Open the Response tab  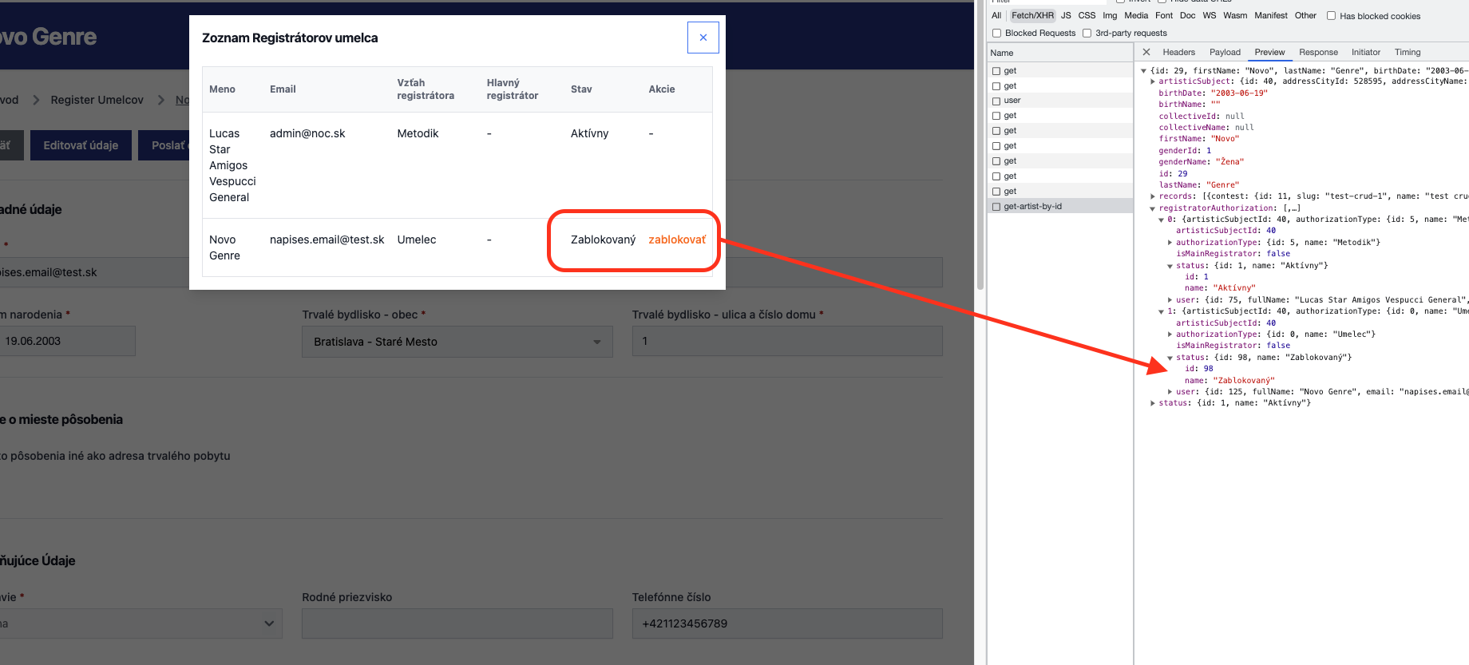pos(1318,53)
